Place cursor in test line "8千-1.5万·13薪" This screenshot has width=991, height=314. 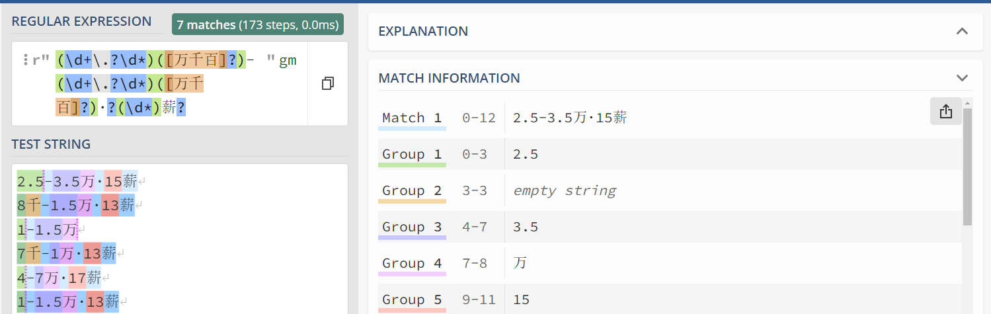tap(76, 205)
